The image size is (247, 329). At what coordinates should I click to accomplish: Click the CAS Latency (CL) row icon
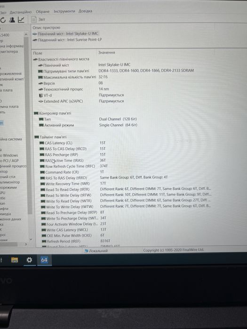click(x=42, y=143)
